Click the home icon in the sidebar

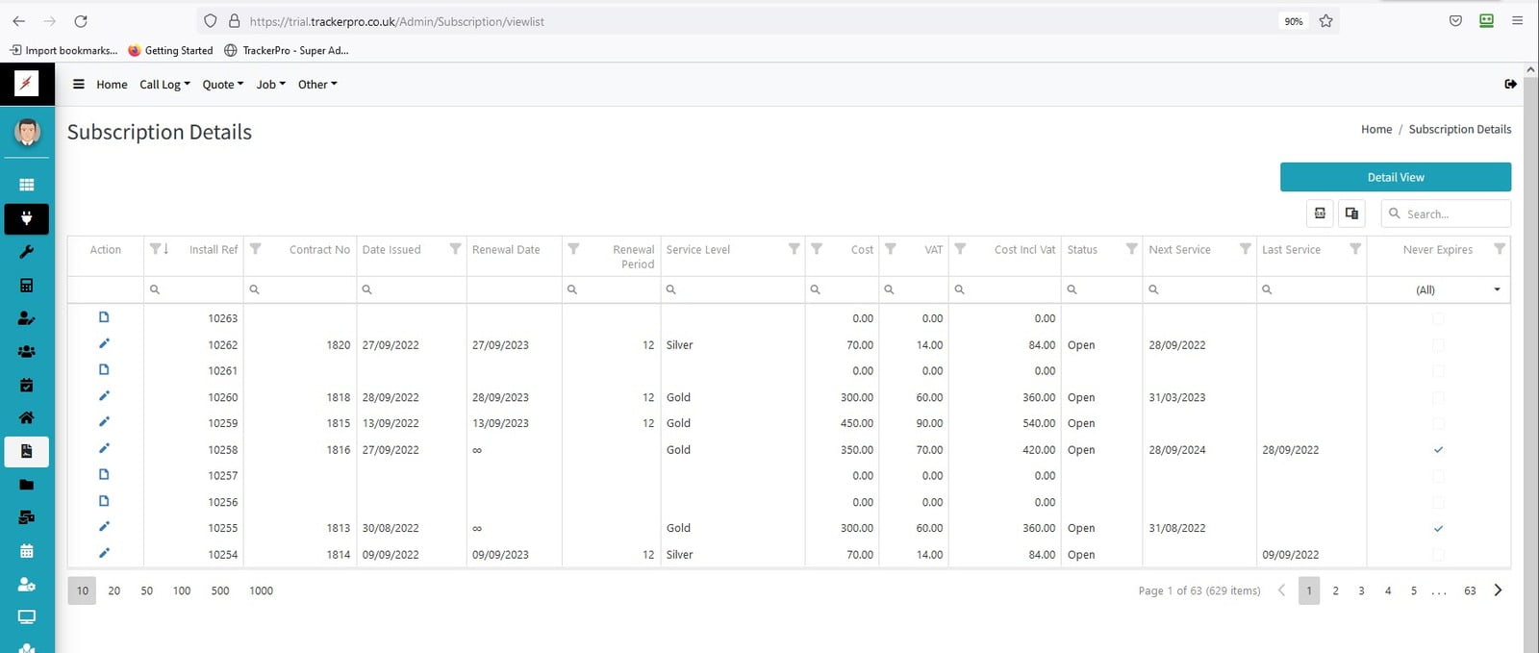(27, 417)
